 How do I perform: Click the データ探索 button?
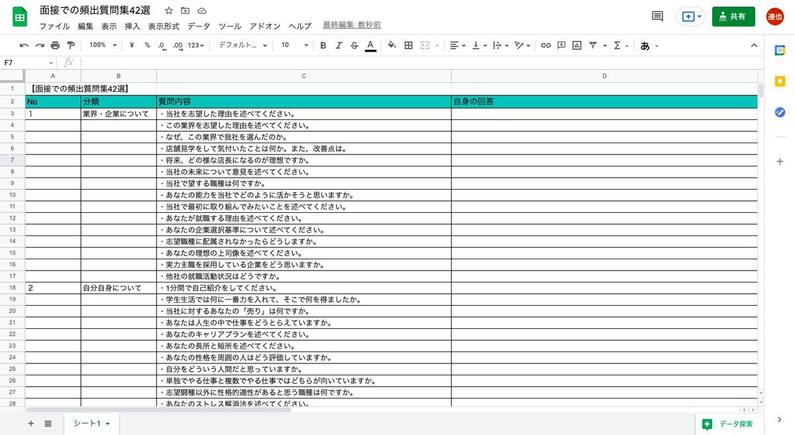pos(728,424)
